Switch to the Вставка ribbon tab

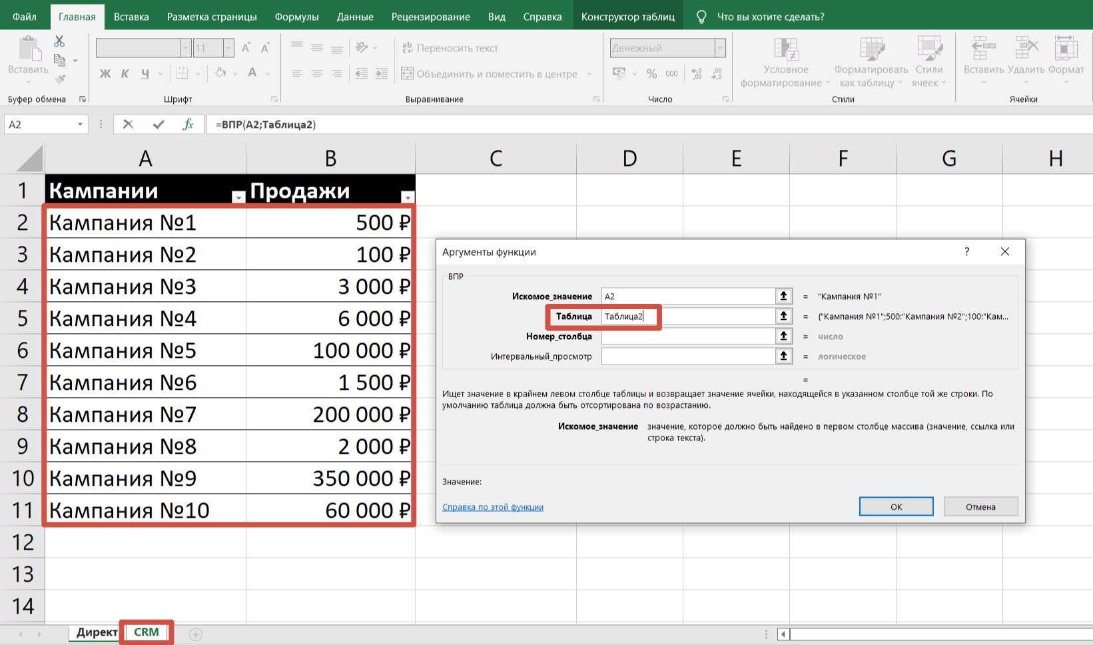[x=131, y=17]
